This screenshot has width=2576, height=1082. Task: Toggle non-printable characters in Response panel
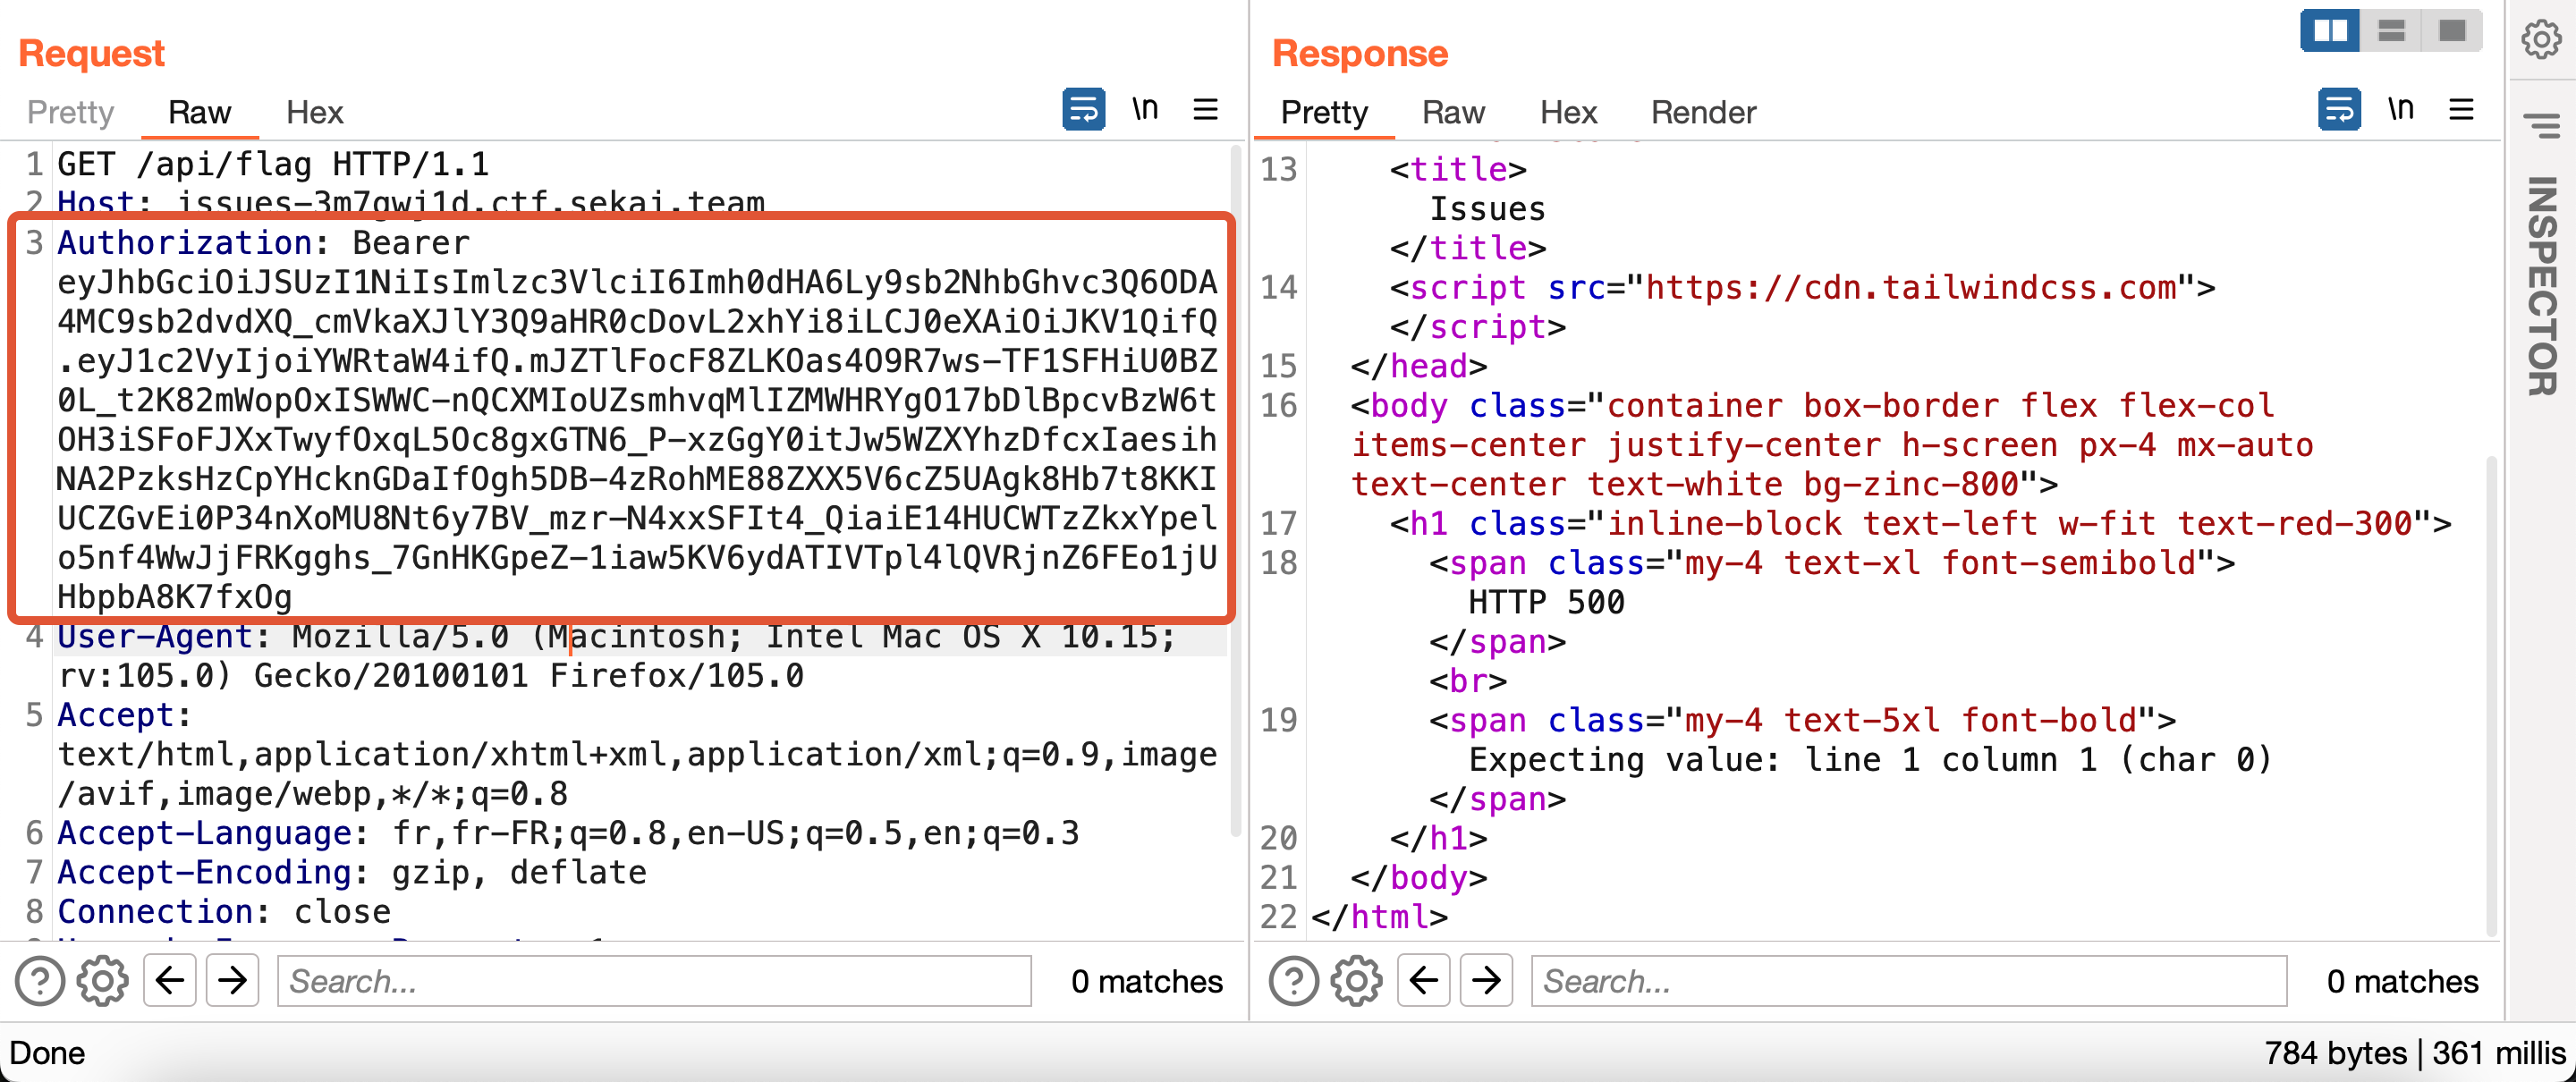pos(2401,109)
